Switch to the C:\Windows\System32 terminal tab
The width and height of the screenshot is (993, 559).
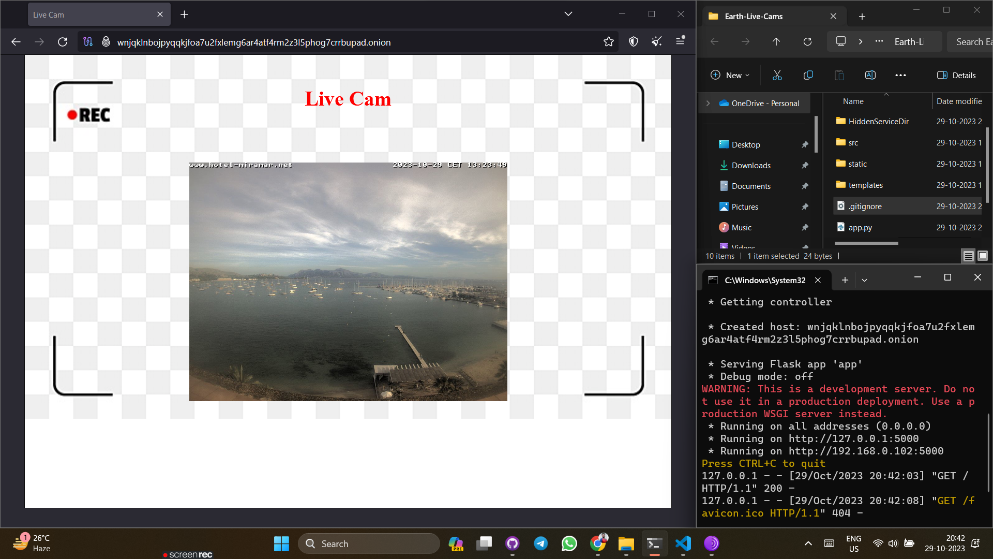pos(764,280)
